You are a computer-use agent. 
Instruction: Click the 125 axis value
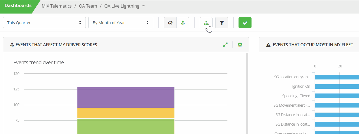(x=17, y=89)
